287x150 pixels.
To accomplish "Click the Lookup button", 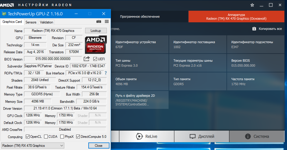I will (x=96, y=30).
